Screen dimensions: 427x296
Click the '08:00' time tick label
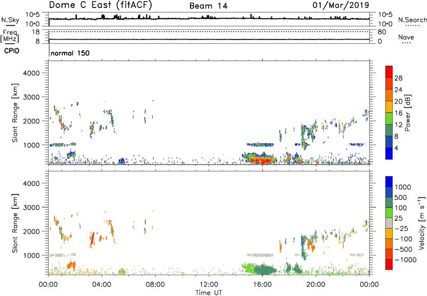(x=155, y=285)
